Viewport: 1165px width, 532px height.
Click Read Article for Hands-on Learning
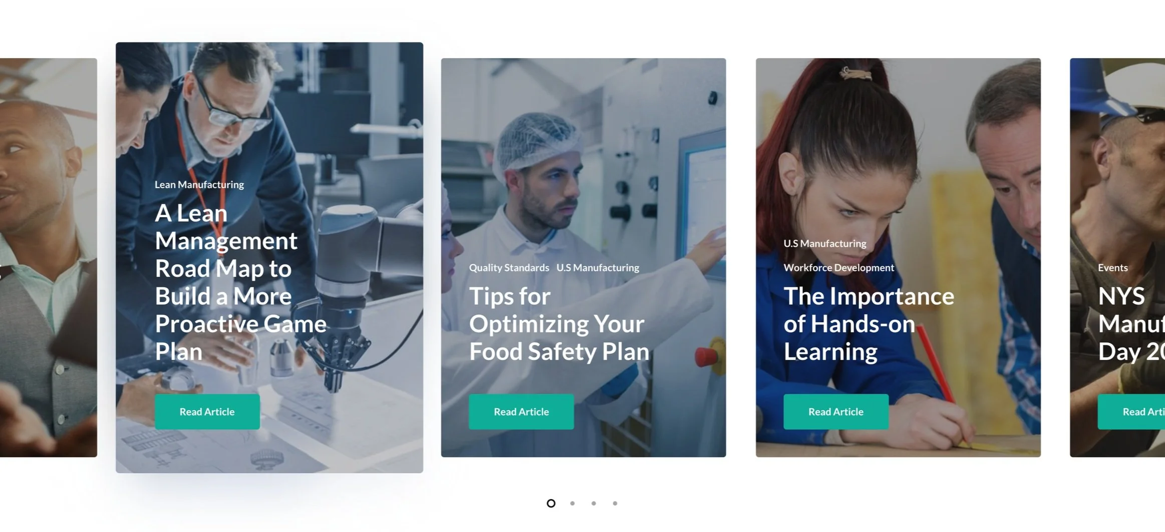click(x=836, y=411)
